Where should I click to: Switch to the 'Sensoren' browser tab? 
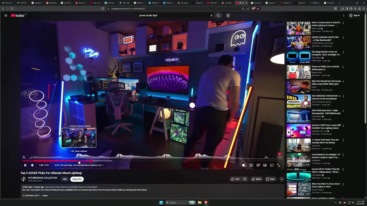[7, 3]
